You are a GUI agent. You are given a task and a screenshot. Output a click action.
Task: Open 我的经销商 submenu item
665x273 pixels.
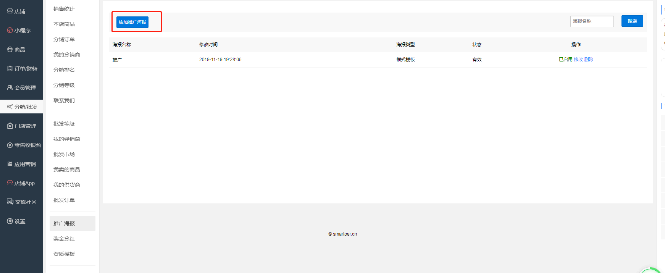[x=67, y=139]
